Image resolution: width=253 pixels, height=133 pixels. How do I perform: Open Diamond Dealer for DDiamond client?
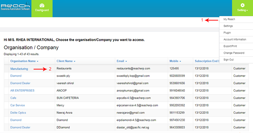[x=20, y=127]
